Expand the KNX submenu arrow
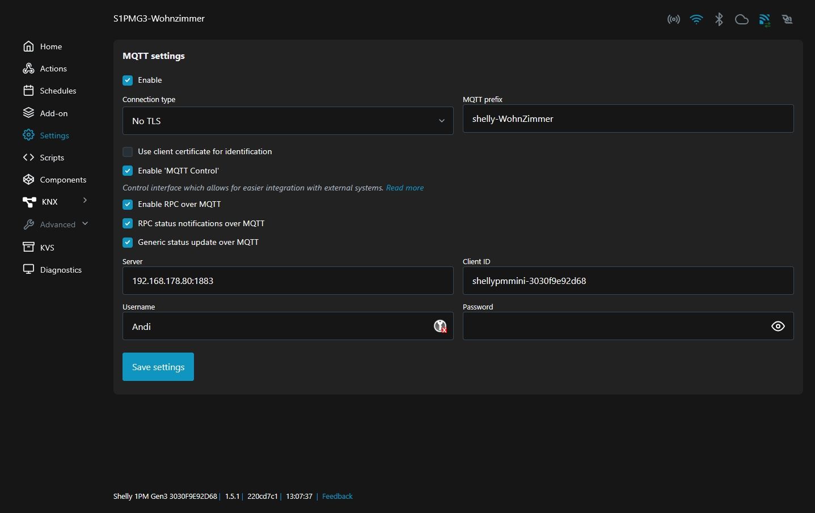 point(85,201)
